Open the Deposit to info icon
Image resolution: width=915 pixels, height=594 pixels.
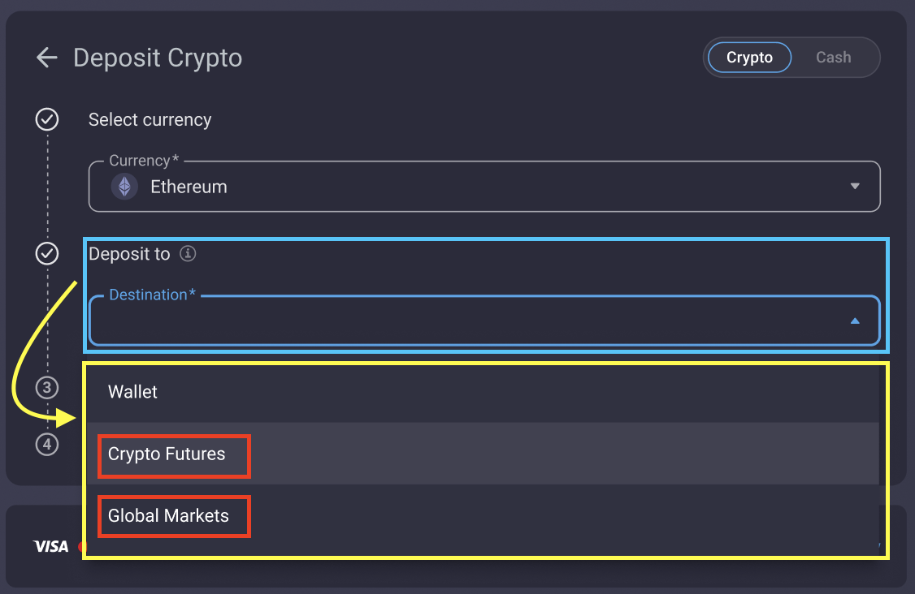(188, 254)
